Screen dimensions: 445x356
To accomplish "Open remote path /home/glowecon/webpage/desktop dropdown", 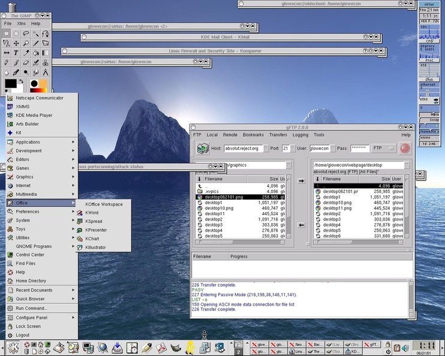I will 407,165.
